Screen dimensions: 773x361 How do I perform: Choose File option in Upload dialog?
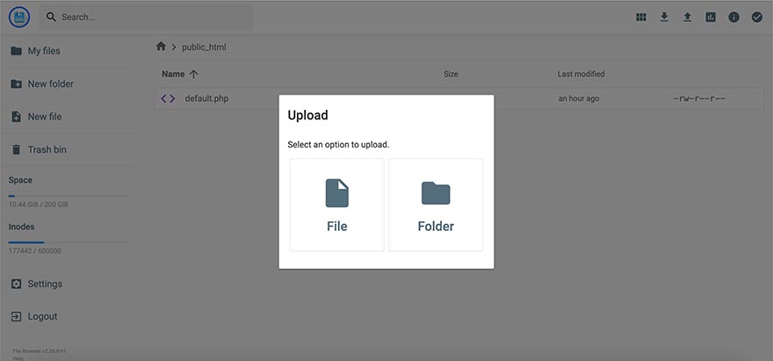coord(336,205)
